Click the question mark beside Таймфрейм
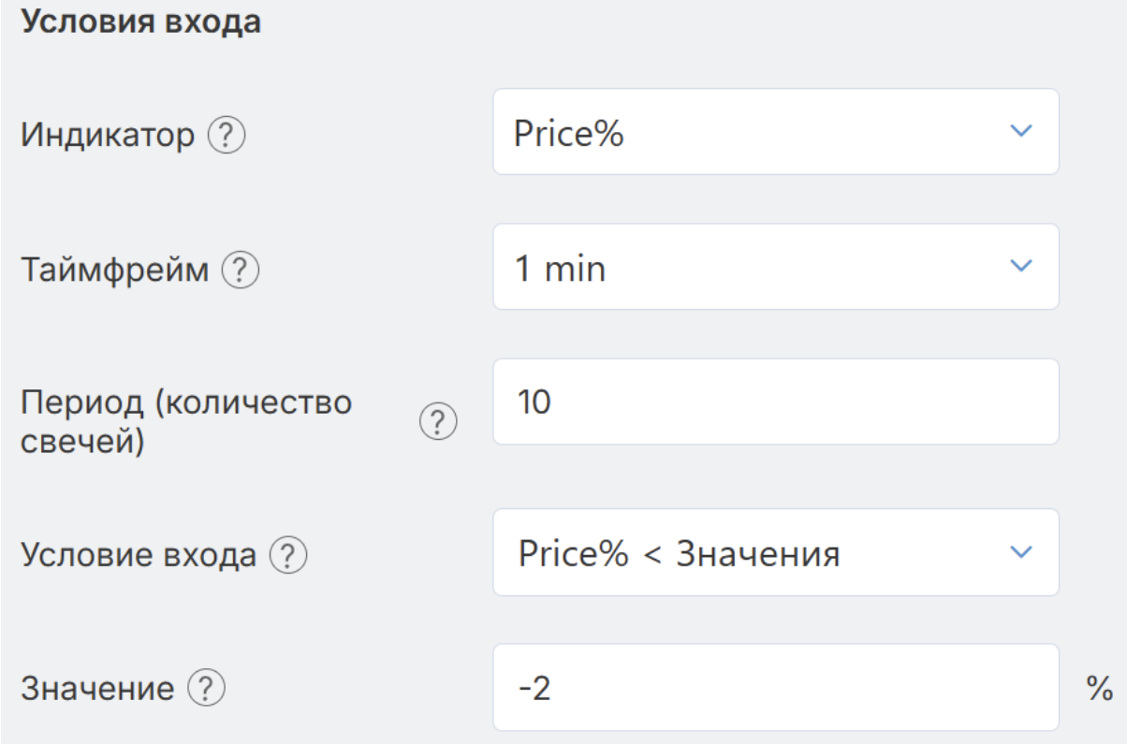Image resolution: width=1127 pixels, height=745 pixels. [239, 271]
